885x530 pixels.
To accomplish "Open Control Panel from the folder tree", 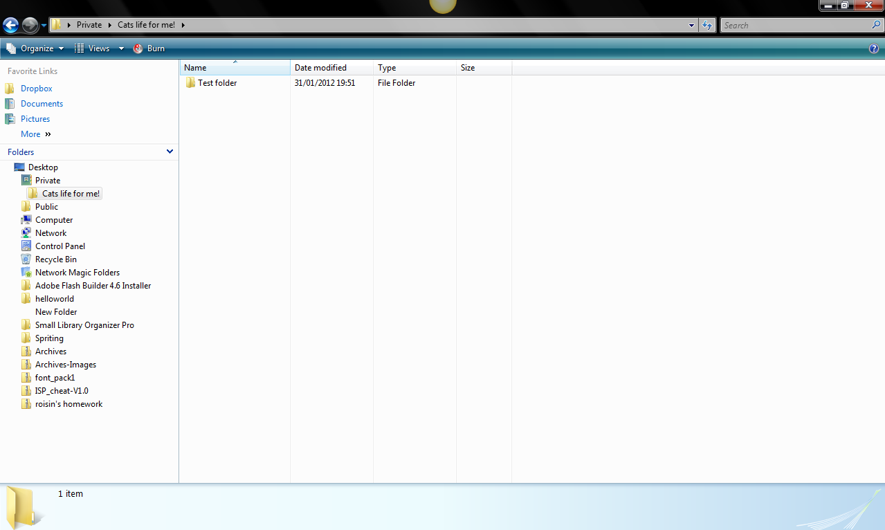I will 60,246.
